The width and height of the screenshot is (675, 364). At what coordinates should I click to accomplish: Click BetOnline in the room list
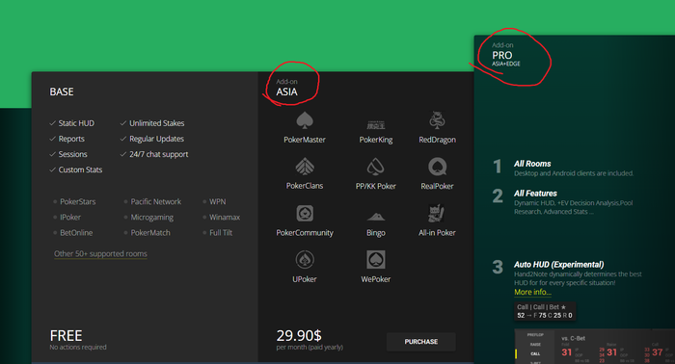click(76, 232)
